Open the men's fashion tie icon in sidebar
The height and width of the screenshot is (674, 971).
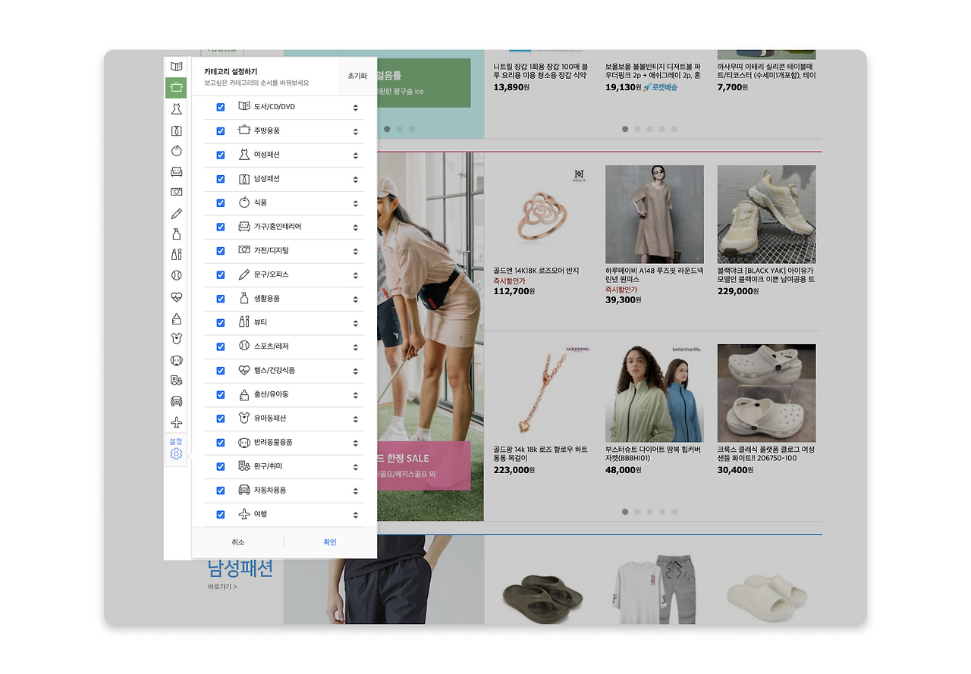click(176, 130)
